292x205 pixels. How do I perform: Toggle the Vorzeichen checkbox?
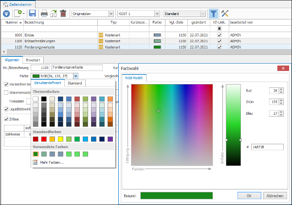[x=6, y=84]
